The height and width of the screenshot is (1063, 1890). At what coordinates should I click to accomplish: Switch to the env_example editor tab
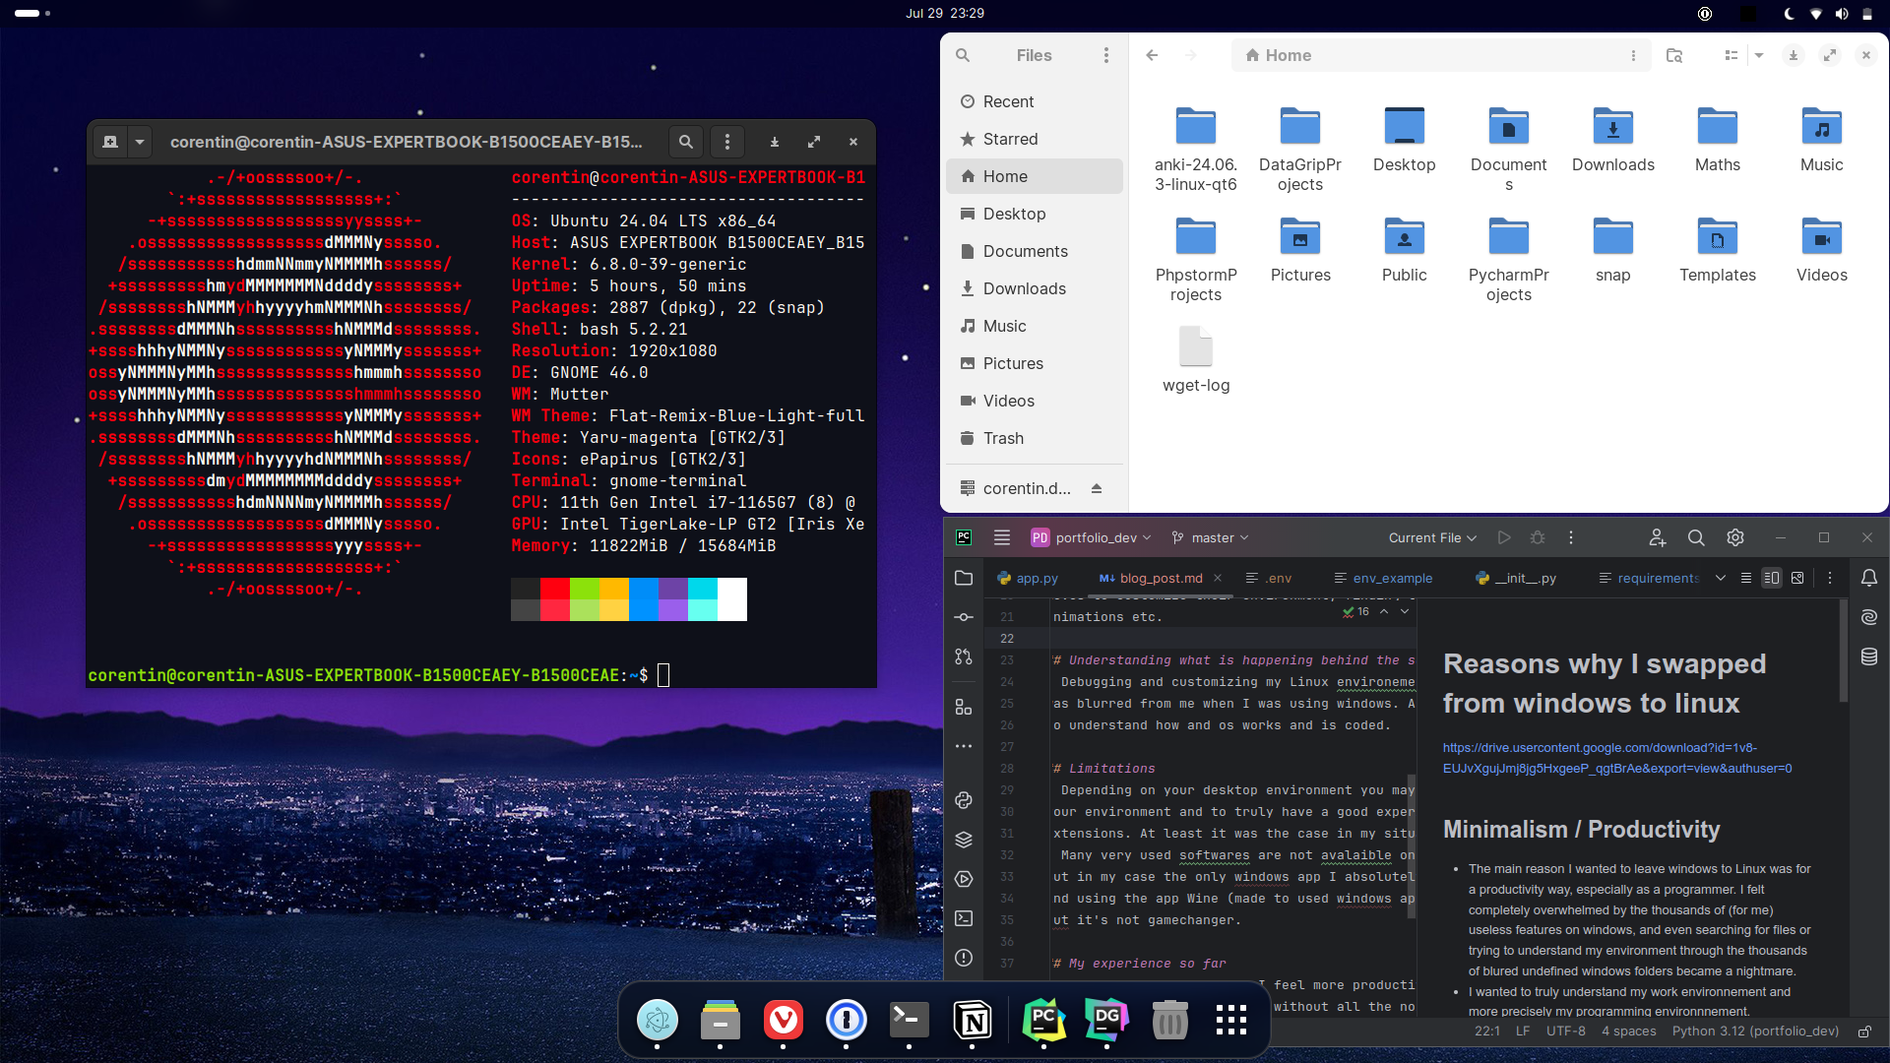1383,578
